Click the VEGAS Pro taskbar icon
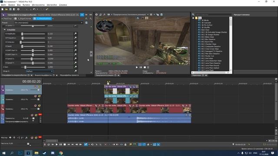This screenshot has height=156, width=278. [x=28, y=153]
